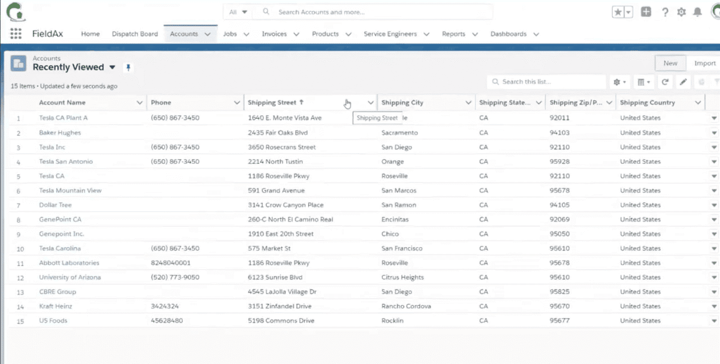
Task: Open the Abbott Laboratories account
Action: tap(69, 263)
